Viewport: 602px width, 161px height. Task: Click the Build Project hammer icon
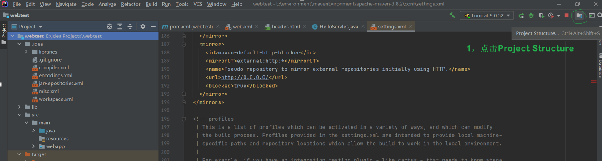point(452,15)
